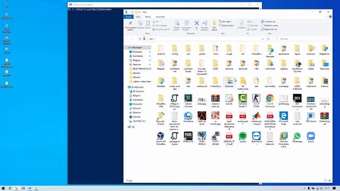Open Bu bilgisayar in navigation pane
Image resolution: width=340 pixels, height=191 pixels.
point(137,87)
